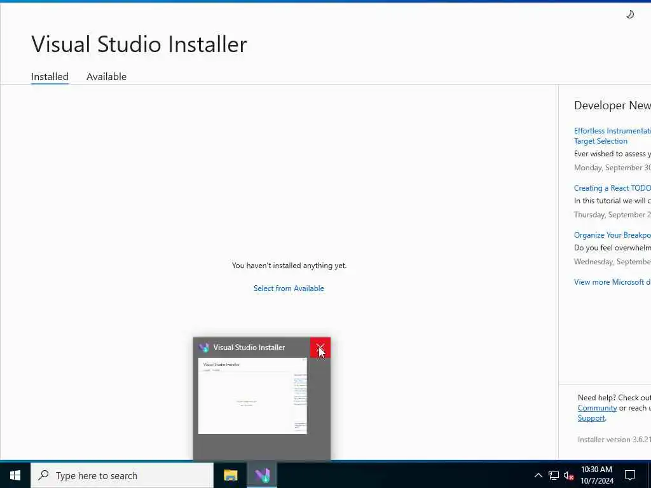Open the taskbar clock showing 10:30 AM

click(x=596, y=475)
